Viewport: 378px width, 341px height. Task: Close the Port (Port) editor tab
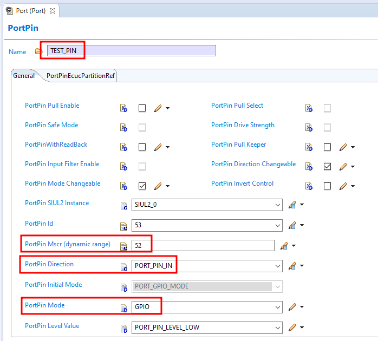tap(53, 11)
